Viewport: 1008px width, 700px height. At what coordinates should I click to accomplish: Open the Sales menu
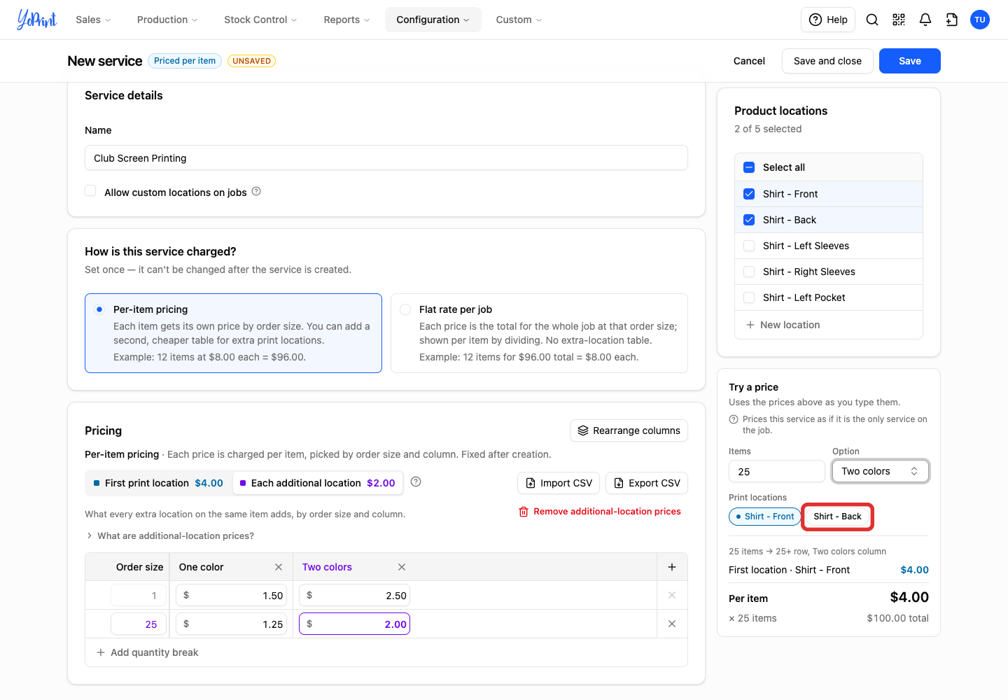point(93,20)
